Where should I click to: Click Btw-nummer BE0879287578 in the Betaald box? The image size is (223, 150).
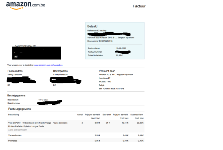pos(100,41)
